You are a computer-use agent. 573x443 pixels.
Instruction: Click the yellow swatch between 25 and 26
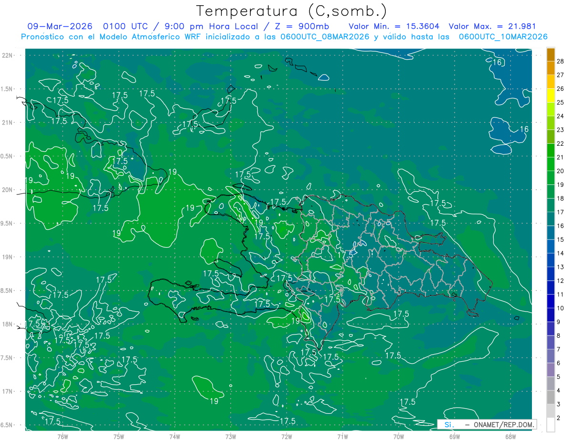(x=551, y=96)
